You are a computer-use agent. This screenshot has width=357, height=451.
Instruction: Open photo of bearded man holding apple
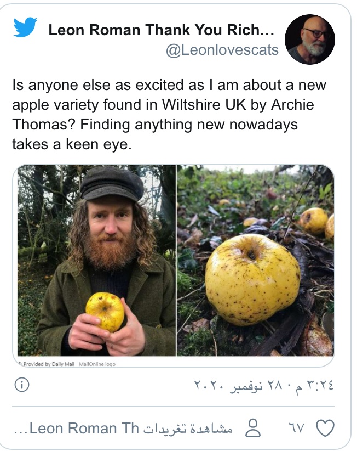click(96, 261)
